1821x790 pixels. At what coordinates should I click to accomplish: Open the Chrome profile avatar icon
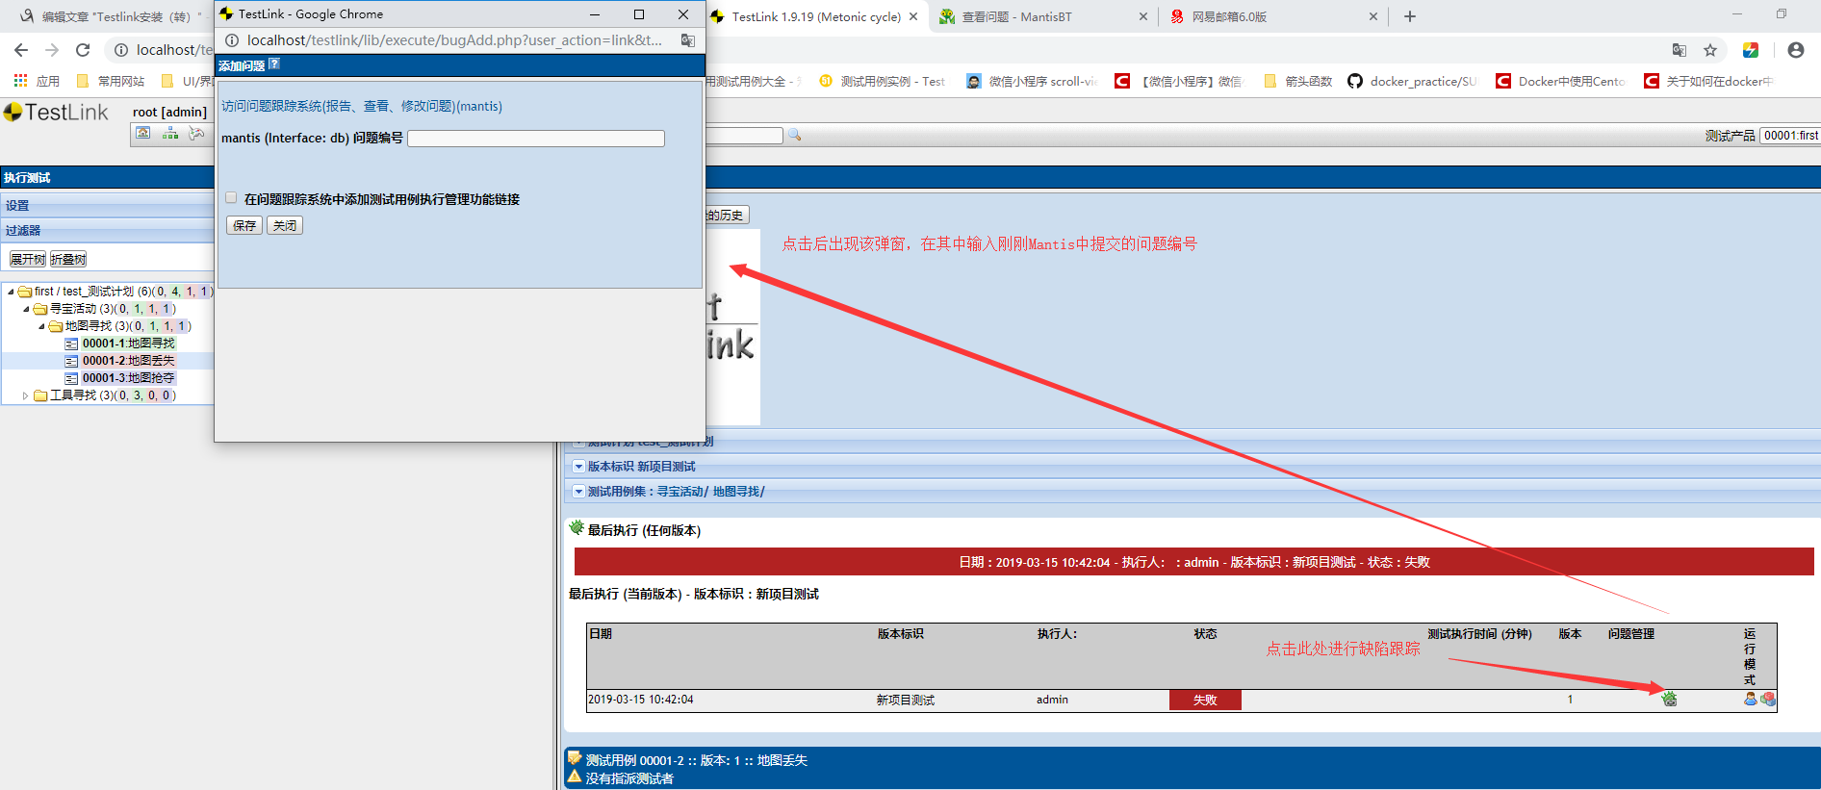(x=1796, y=50)
